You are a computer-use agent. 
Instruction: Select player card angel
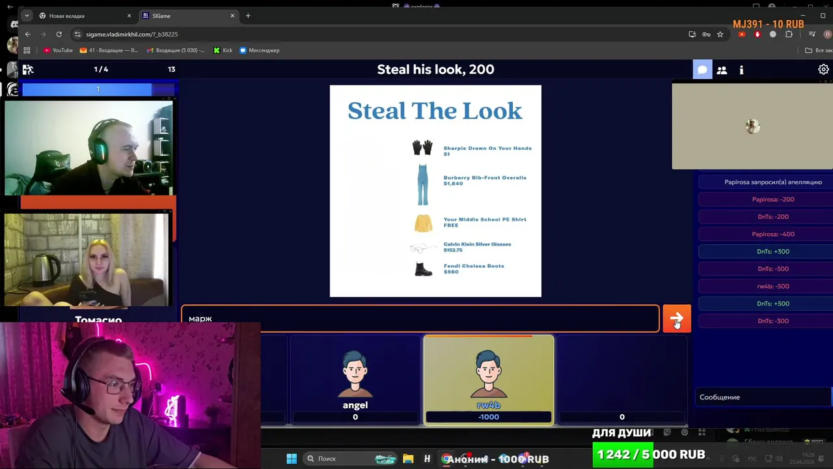click(355, 380)
